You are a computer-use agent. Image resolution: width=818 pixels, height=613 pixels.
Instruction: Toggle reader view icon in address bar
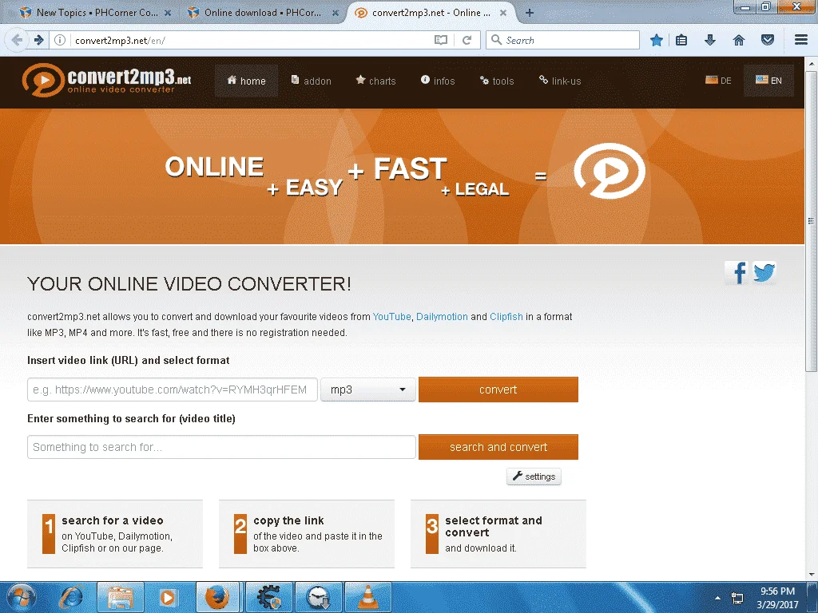click(441, 40)
